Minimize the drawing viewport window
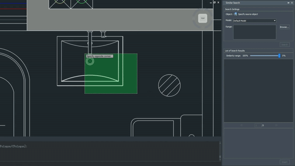Viewport: 295px width, 166px height. click(211, 2)
